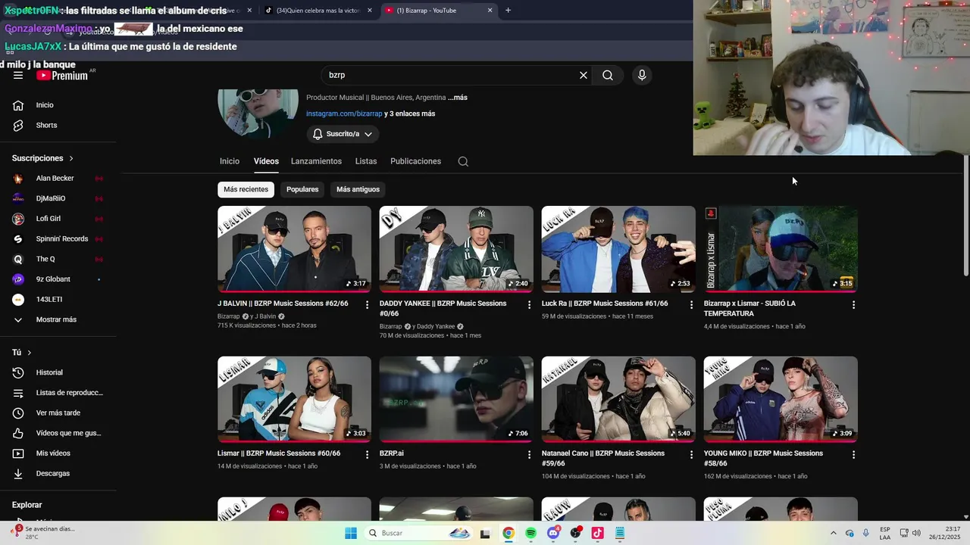Expand Suscripciones section header

(x=42, y=158)
